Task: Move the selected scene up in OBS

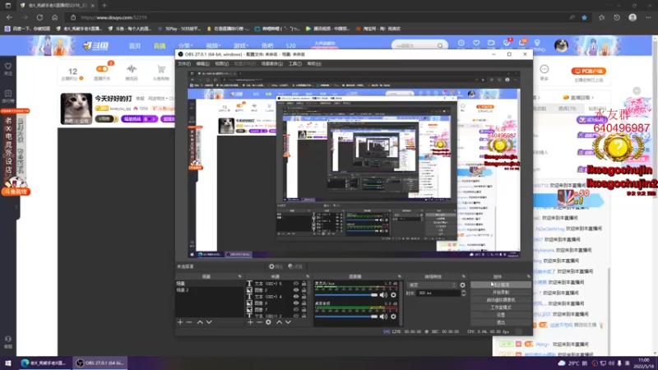Action: pos(200,322)
